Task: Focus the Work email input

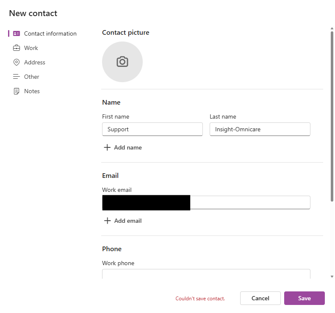Action: (x=250, y=202)
